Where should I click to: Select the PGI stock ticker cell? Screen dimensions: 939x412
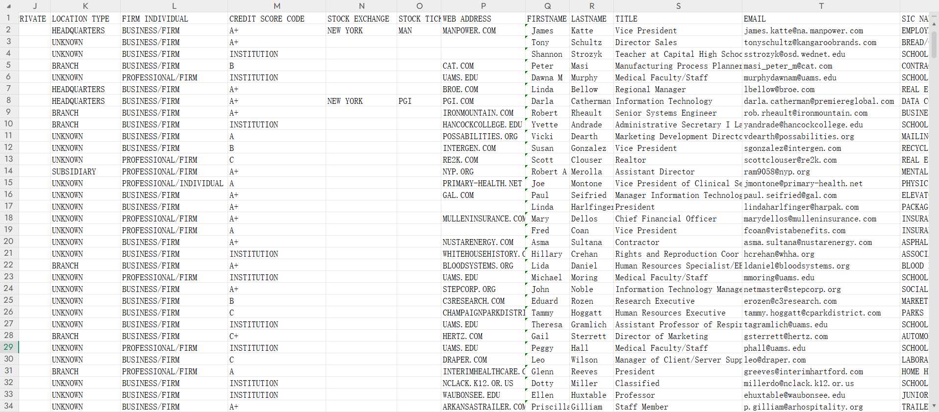[419, 100]
